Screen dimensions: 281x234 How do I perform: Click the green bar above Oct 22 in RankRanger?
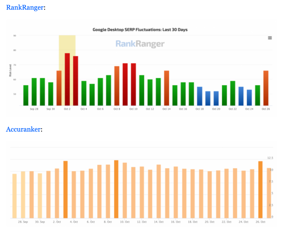click(x=233, y=93)
